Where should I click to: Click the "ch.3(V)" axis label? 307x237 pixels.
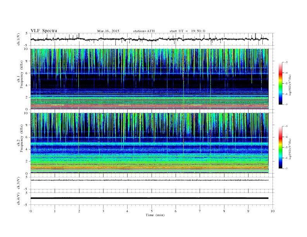[x=18, y=183]
